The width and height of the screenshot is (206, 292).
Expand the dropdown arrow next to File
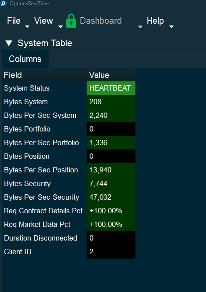tap(27, 27)
